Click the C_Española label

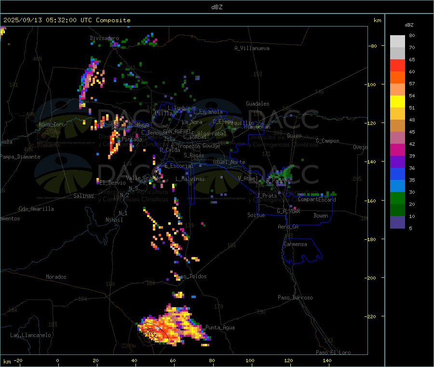[x=208, y=112]
